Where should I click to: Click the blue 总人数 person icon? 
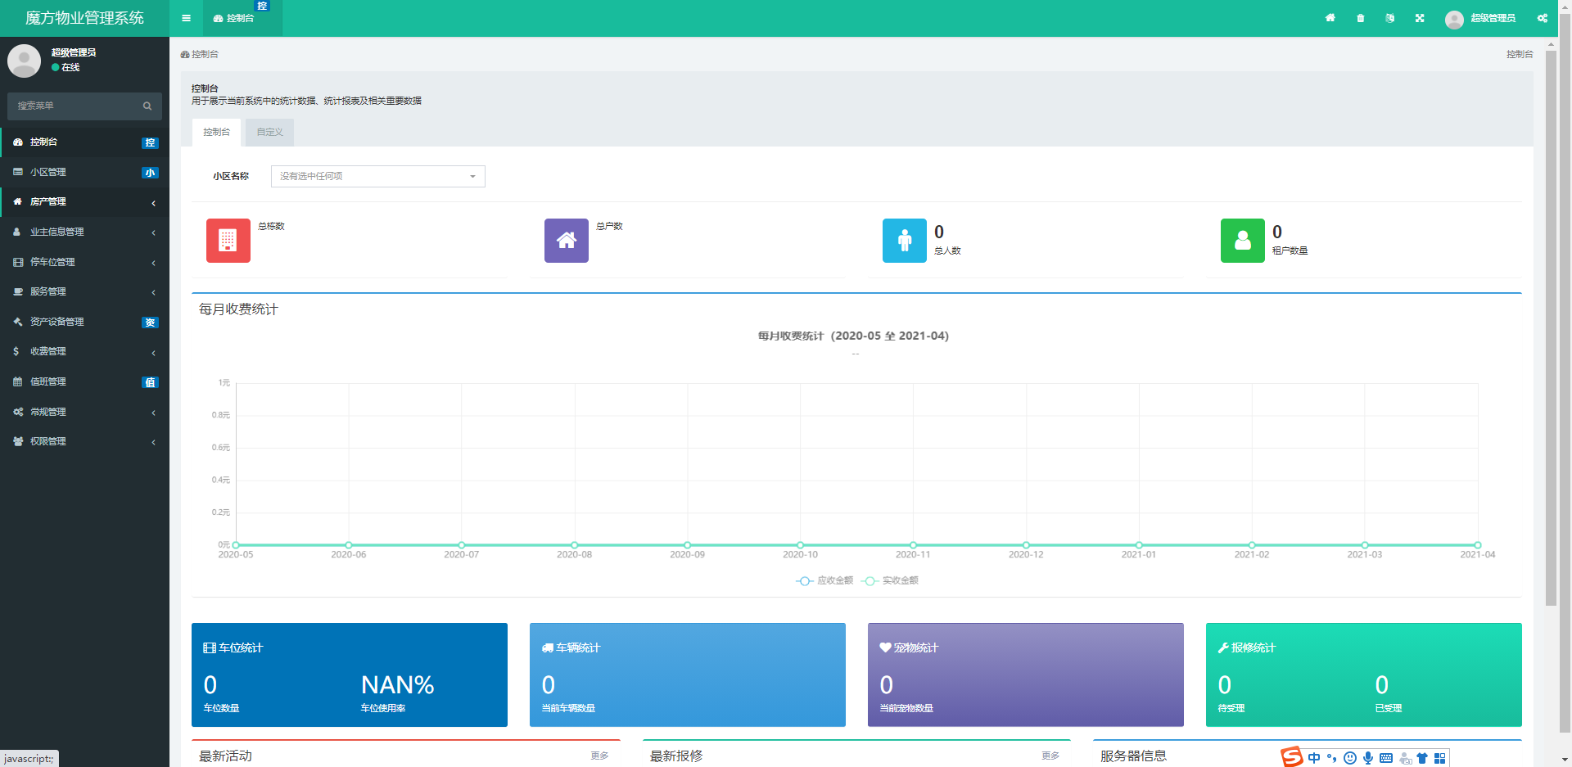pos(904,241)
